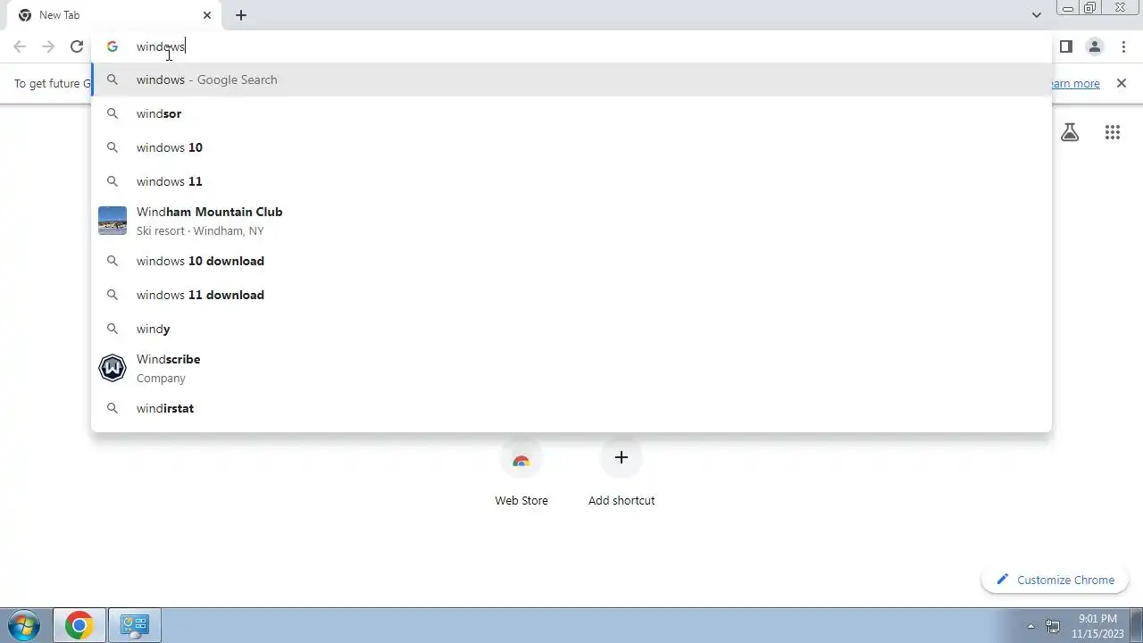Choose 'windows 10 download' suggestion

click(571, 261)
